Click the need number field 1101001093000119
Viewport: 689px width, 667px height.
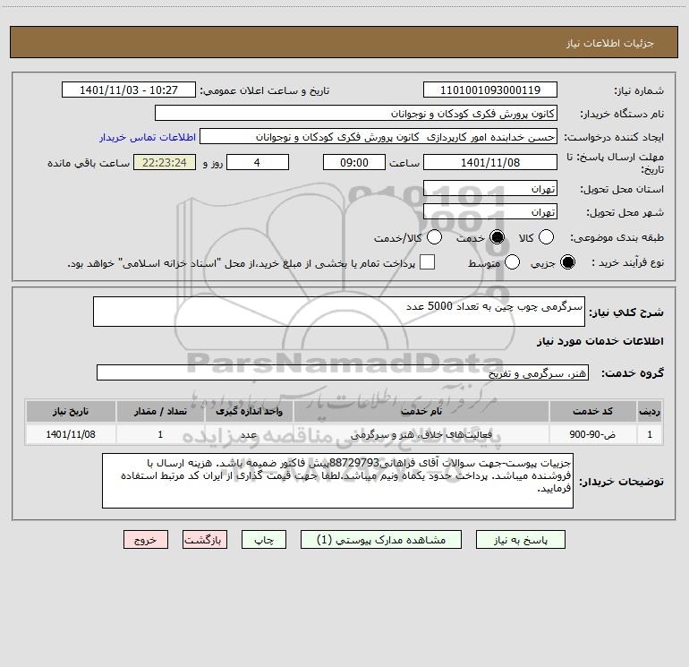point(490,90)
